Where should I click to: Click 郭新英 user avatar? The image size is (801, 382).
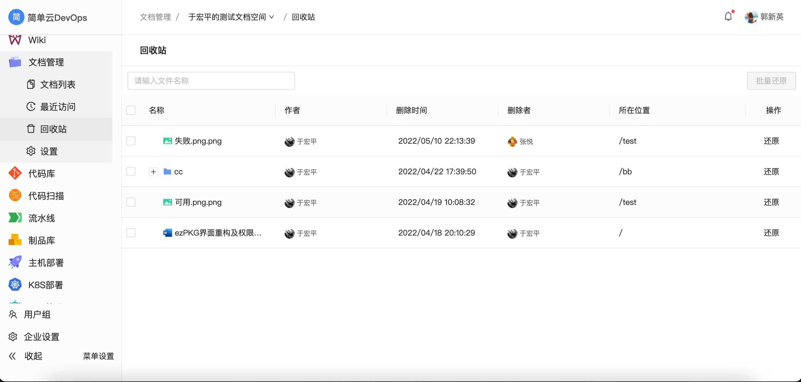pos(751,17)
